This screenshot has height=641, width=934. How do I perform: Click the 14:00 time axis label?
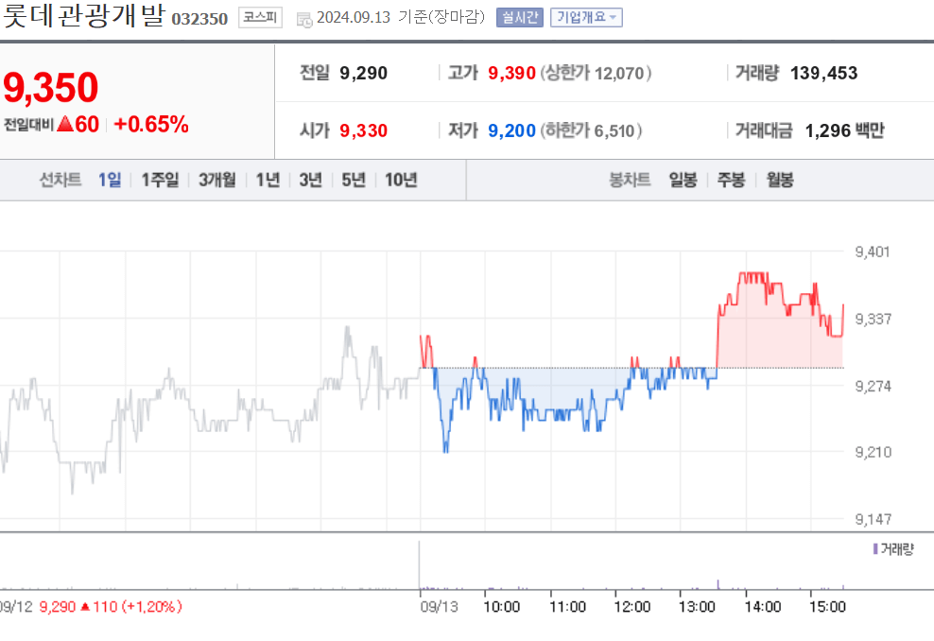763,607
